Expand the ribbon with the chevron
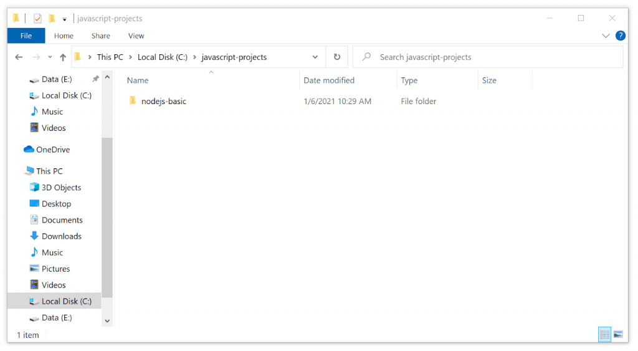Screen dimensions: 638x351 click(x=606, y=36)
